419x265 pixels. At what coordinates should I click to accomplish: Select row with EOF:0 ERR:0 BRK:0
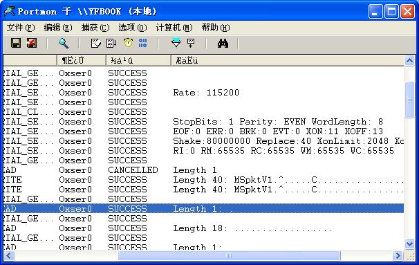pyautogui.click(x=203, y=131)
